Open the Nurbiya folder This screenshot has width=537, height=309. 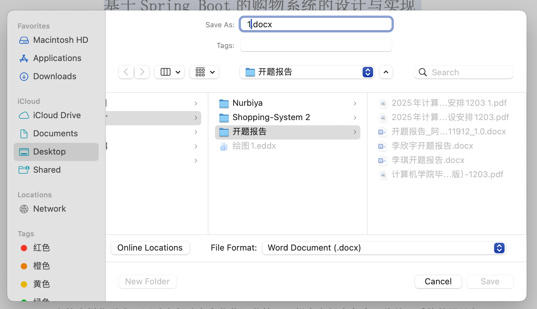(247, 103)
